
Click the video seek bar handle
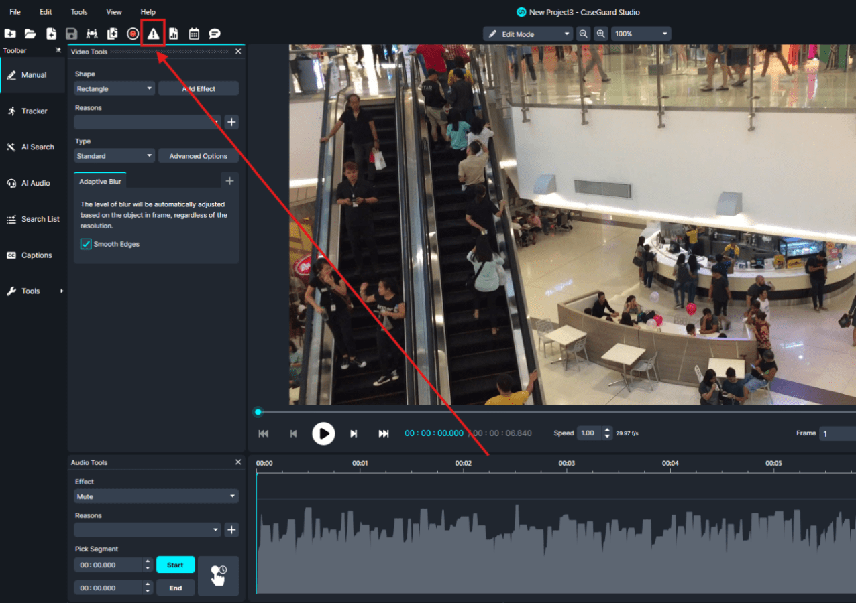[258, 412]
